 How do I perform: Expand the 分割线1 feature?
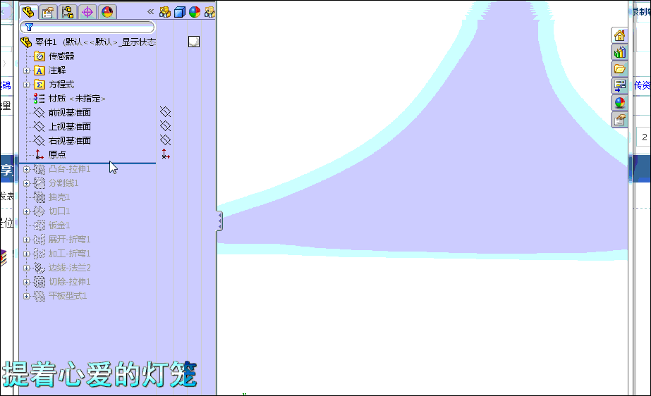coord(26,183)
